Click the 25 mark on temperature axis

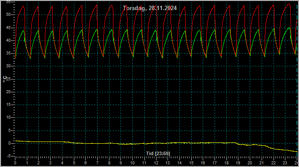[x=8, y=79]
